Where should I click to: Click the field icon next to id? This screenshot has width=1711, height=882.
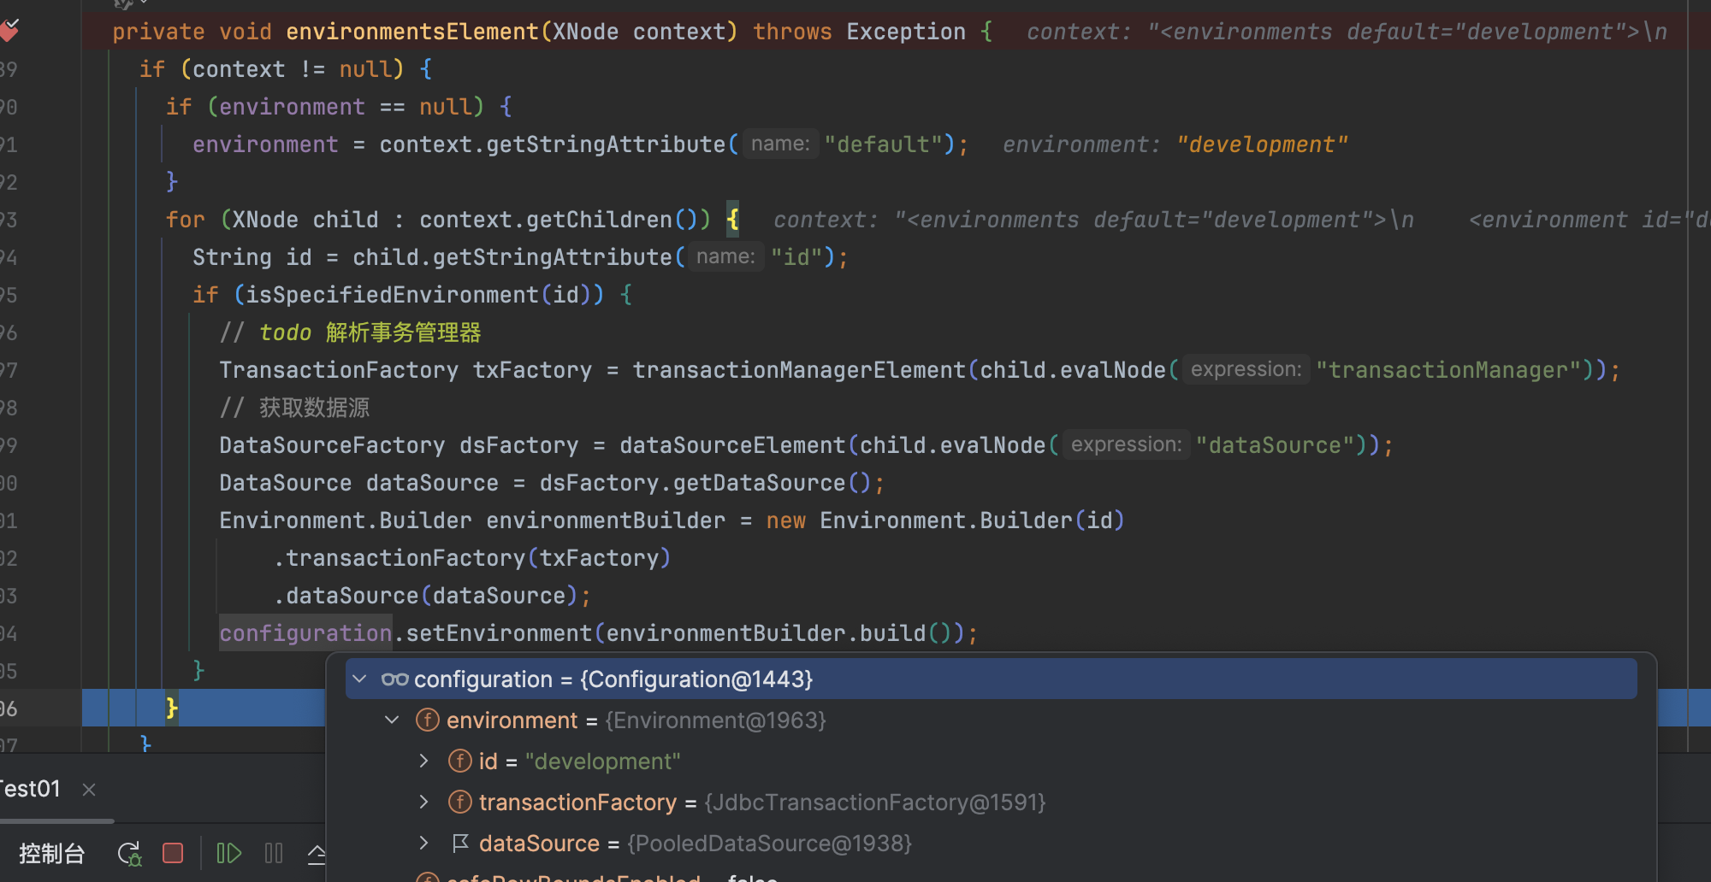(x=460, y=761)
